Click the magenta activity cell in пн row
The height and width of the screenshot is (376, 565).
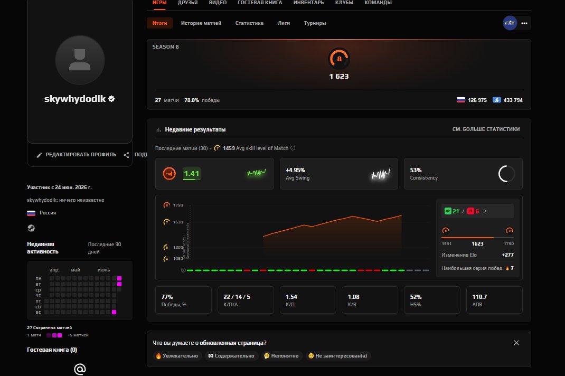[119, 278]
